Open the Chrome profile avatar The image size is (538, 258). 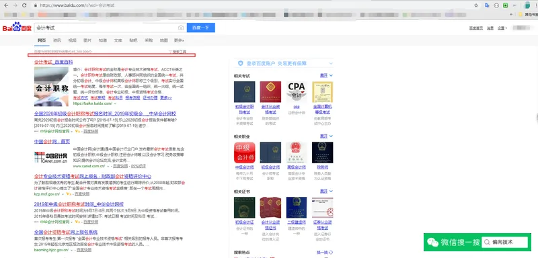[x=527, y=5]
